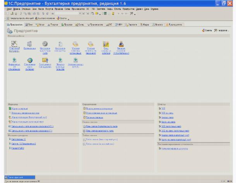The width and height of the screenshot is (236, 183).
Task: Click the open file toolbar icon
Action: pyautogui.click(x=12, y=14)
